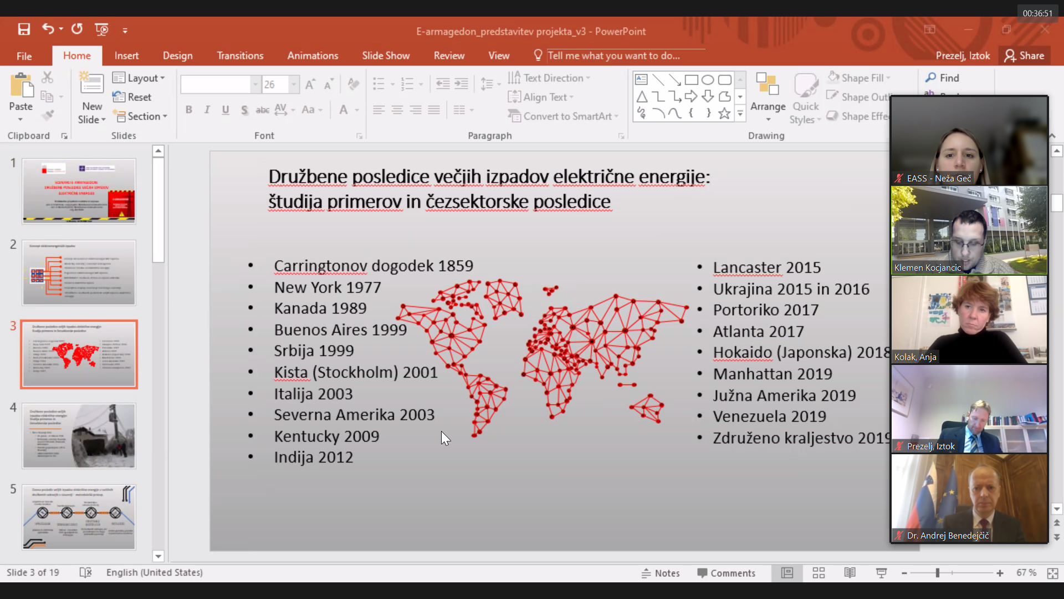Image resolution: width=1064 pixels, height=599 pixels.
Task: Toggle Bold formatting button
Action: [189, 110]
